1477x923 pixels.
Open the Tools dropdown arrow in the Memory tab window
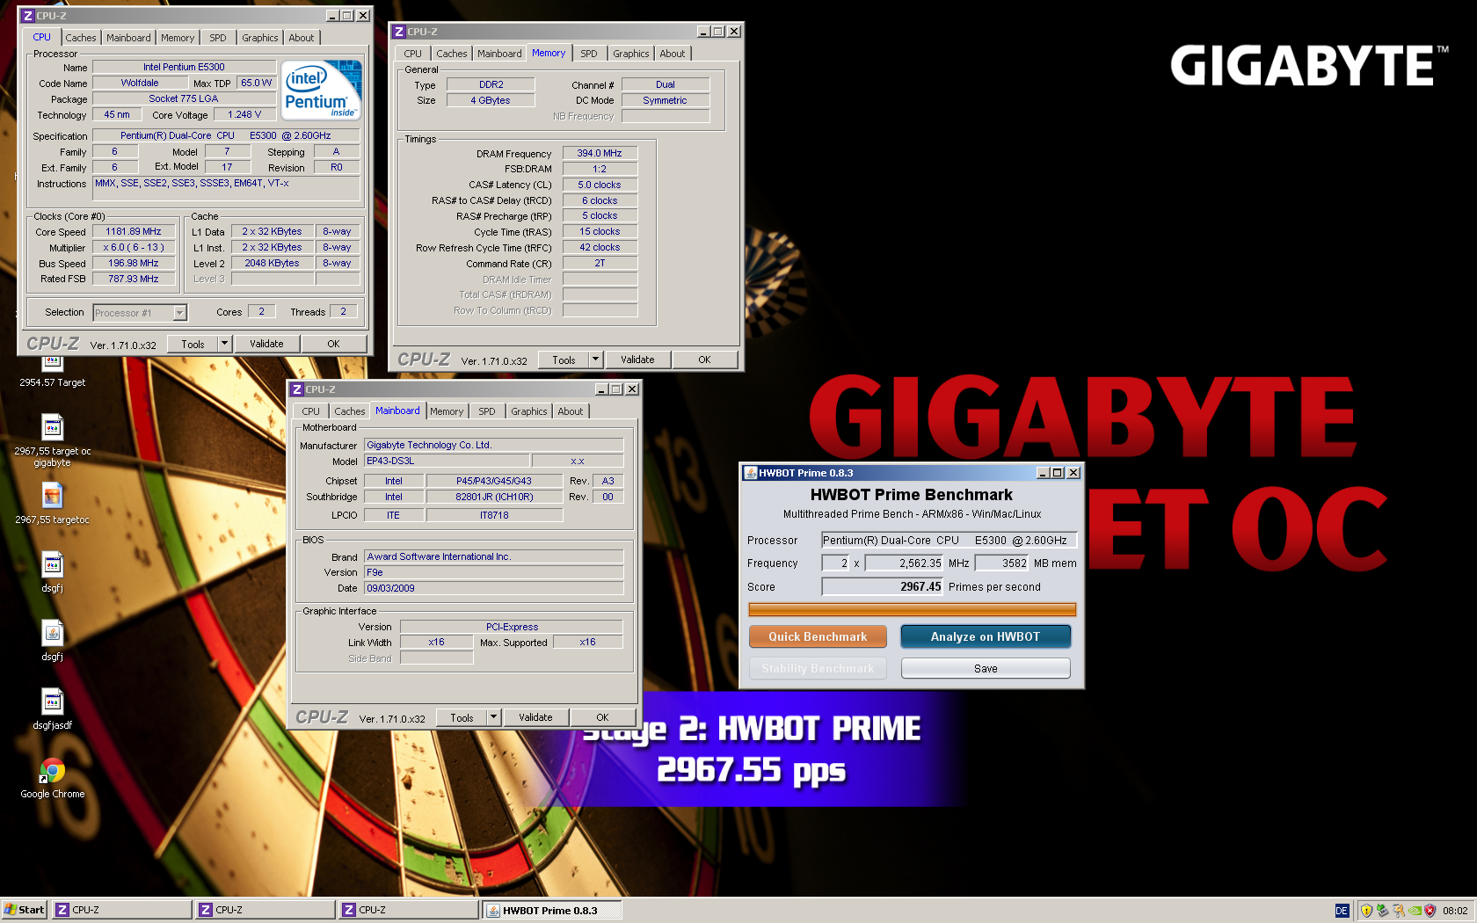pos(596,360)
